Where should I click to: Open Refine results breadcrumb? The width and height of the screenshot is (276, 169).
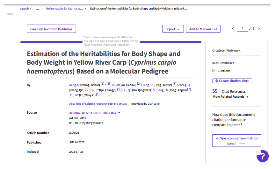point(64,9)
